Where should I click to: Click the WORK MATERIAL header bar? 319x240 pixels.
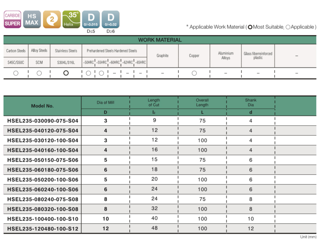160,40
